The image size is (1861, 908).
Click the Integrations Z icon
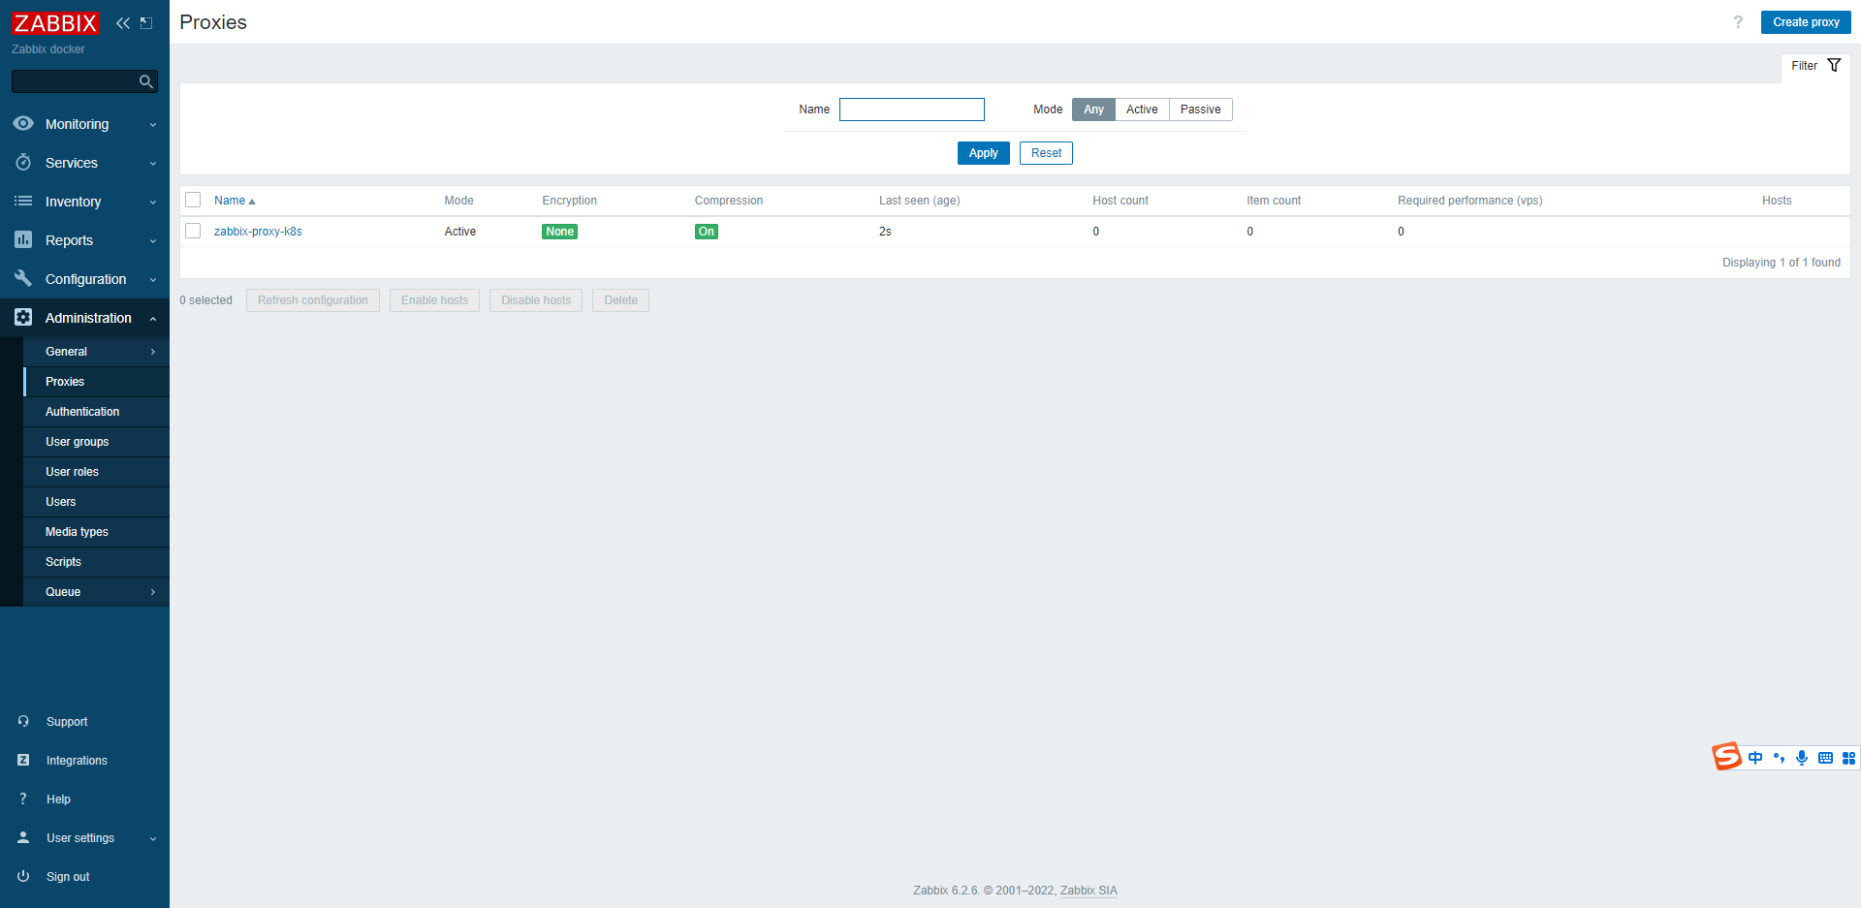tap(23, 760)
